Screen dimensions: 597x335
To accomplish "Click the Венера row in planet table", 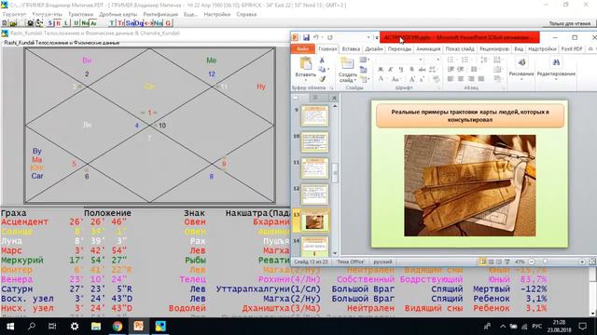I will click(274, 279).
